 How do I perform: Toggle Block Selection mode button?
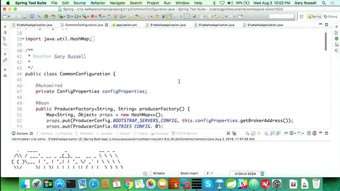181,16
